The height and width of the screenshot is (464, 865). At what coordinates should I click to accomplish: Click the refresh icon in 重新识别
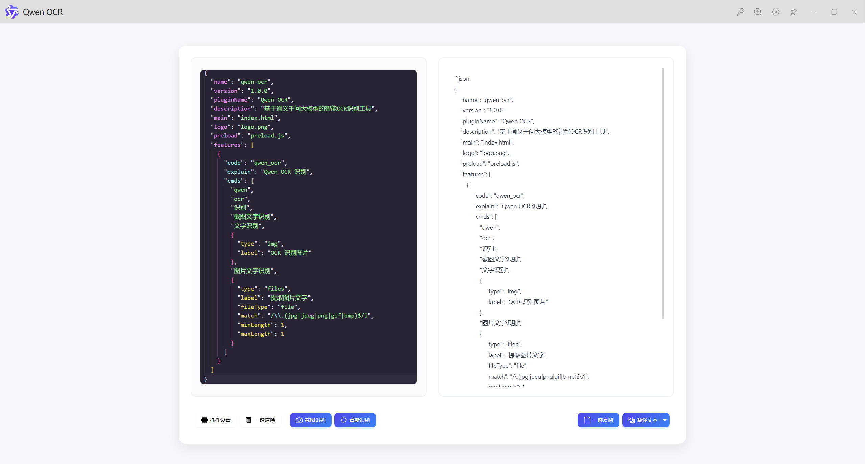tap(344, 420)
